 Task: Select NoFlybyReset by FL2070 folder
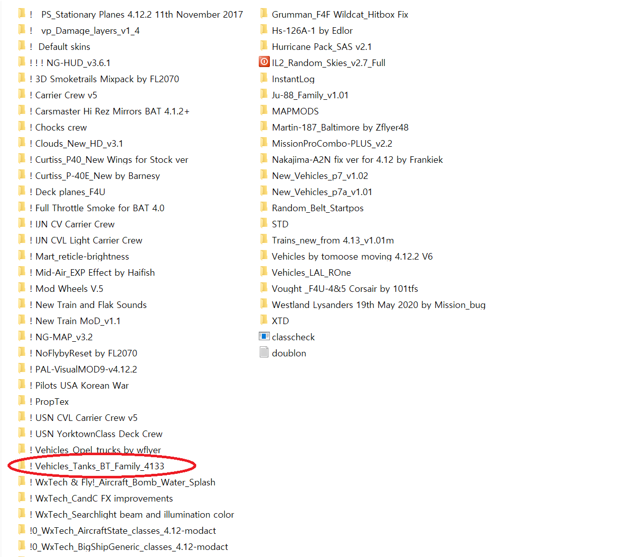click(x=83, y=353)
